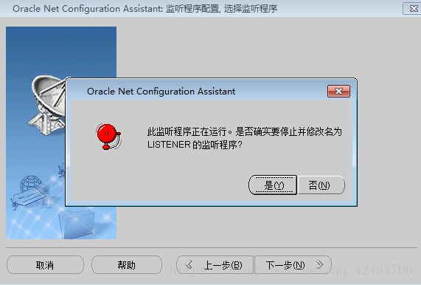This screenshot has width=421, height=285.
Task: Close the main wizard window
Action: 413,9
